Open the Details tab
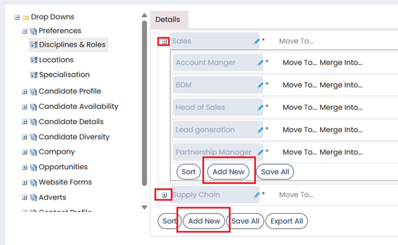This screenshot has height=245, width=398. 168,20
